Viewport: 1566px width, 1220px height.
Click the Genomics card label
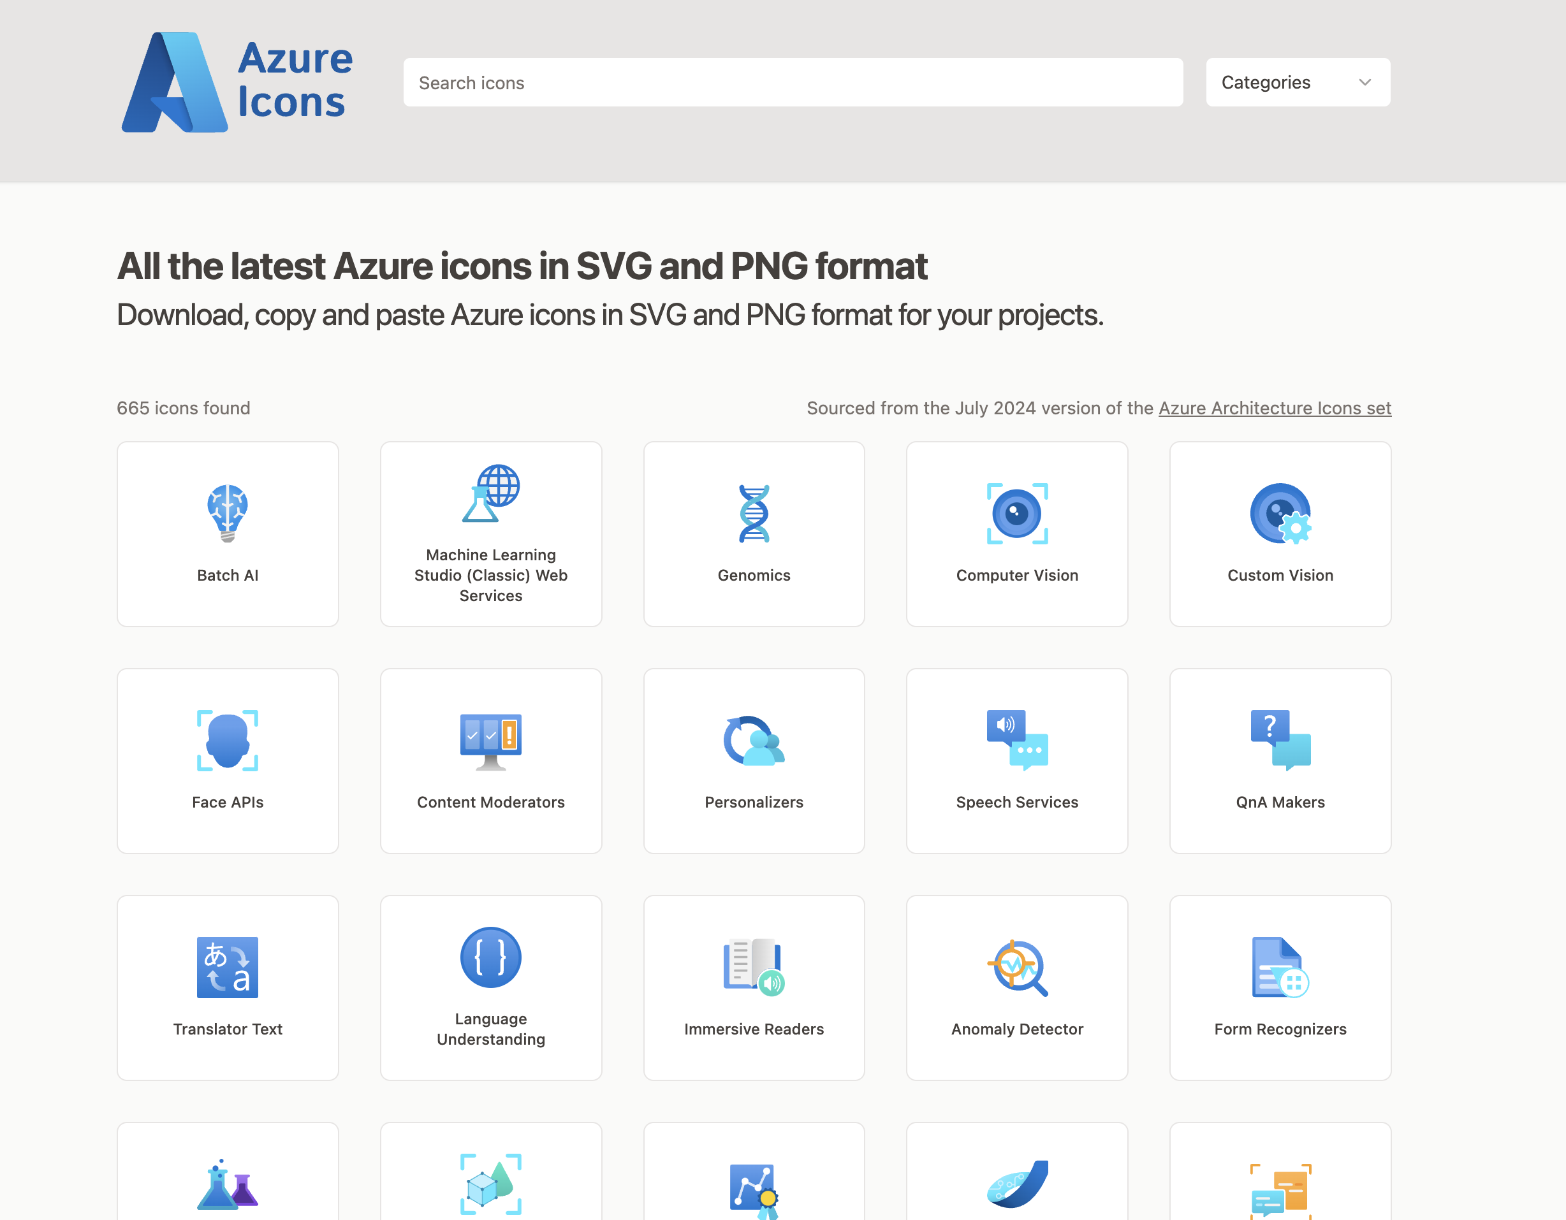tap(754, 575)
